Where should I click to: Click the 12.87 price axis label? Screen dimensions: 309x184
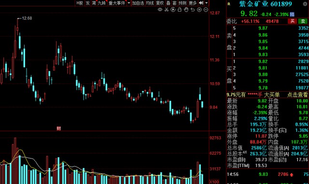(215, 13)
